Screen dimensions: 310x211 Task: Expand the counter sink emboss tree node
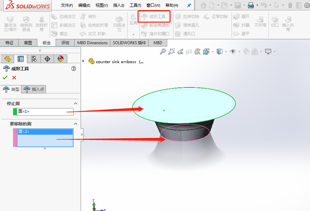(x=84, y=62)
